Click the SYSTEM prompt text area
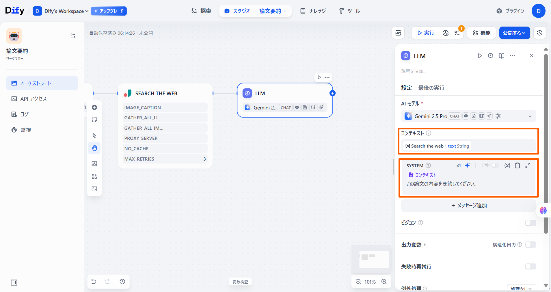Viewport: 551px width, 292px height. [468, 184]
